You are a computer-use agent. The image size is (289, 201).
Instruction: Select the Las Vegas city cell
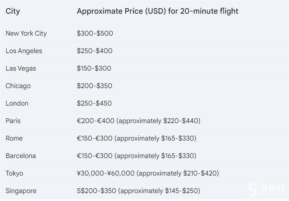pos(21,69)
